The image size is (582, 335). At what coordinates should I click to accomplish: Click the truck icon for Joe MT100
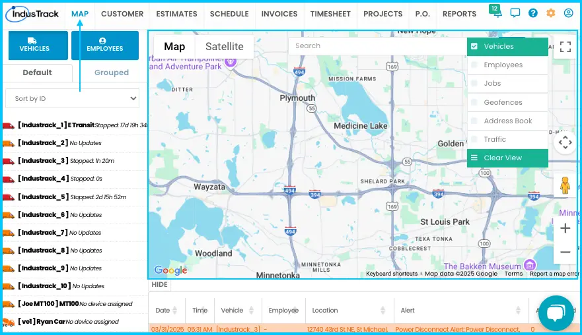9,304
